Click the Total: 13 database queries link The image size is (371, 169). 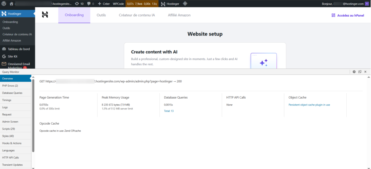(169, 111)
